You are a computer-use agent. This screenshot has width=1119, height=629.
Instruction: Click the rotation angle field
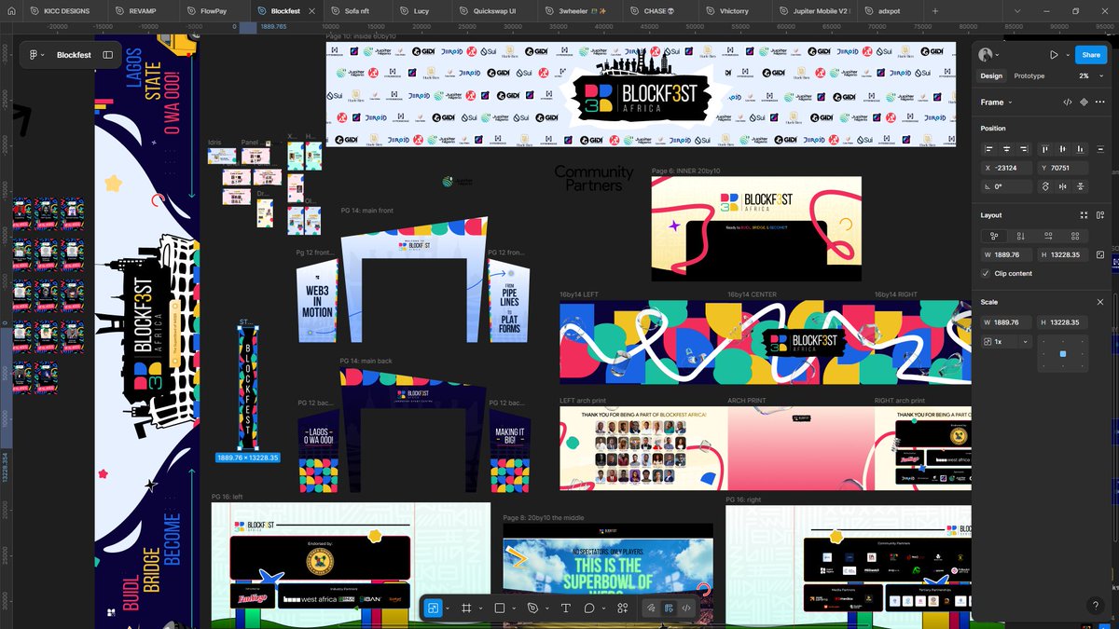(x=1005, y=186)
